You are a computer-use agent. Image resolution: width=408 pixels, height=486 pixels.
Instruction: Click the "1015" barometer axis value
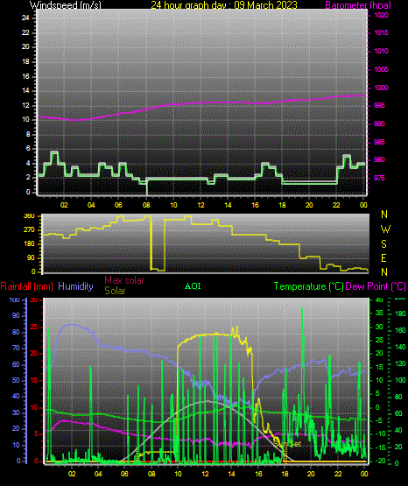coord(382,32)
